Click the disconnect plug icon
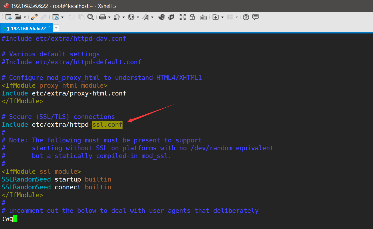 43,17
